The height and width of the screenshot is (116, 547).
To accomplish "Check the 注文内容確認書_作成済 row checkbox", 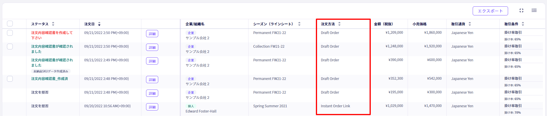I will [x=10, y=79].
